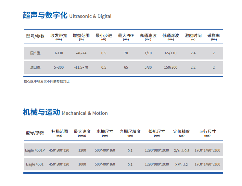
Task: Click the caption 核心脉冲收发仪不同的参数对比
Action: click(46, 81)
